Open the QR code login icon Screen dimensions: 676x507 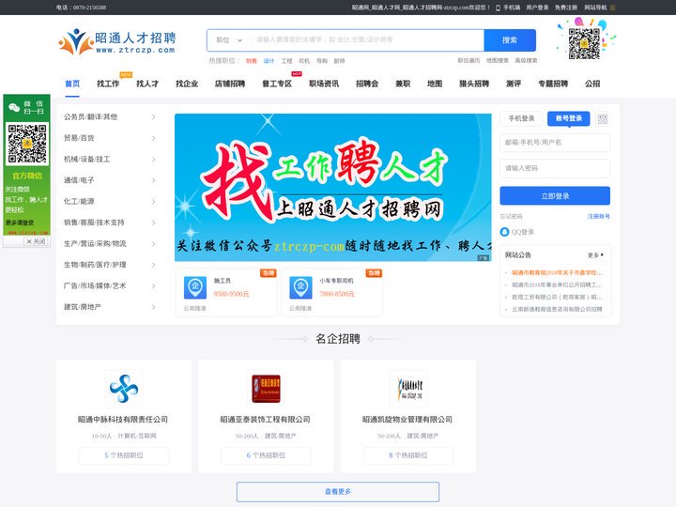pyautogui.click(x=602, y=119)
